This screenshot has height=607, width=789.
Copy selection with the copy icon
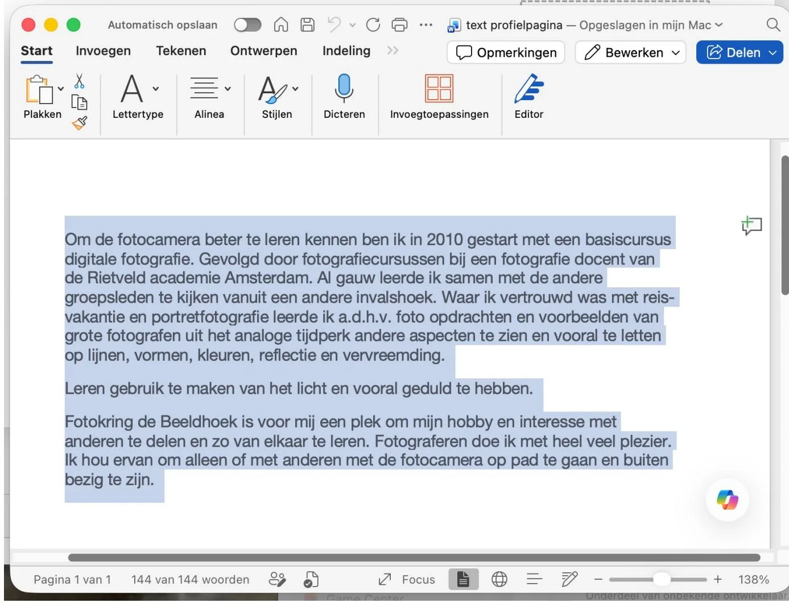pos(79,102)
